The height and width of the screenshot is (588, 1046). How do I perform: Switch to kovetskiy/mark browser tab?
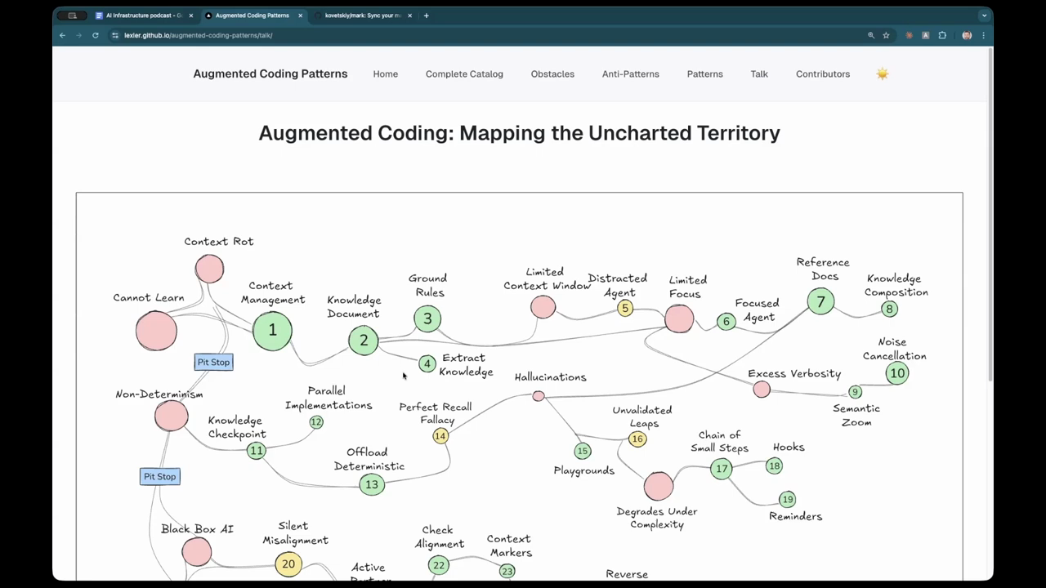(x=362, y=16)
